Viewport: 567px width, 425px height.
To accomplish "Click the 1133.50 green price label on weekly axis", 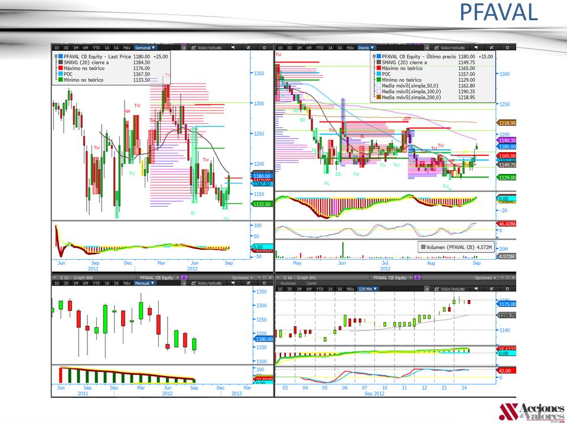I will pyautogui.click(x=262, y=204).
